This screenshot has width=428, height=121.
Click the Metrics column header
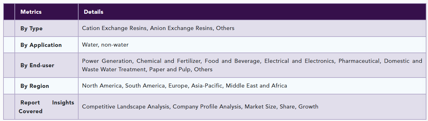(31, 12)
